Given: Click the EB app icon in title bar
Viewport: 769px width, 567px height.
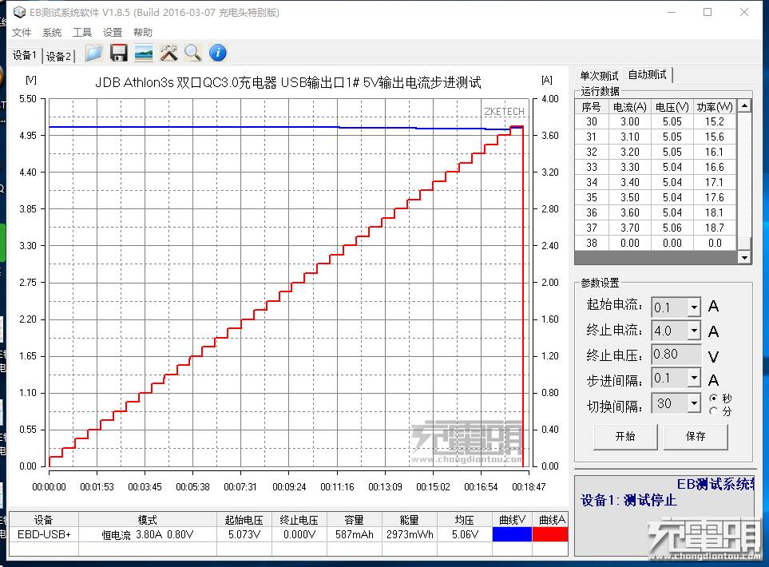Looking at the screenshot, I should coord(18,12).
